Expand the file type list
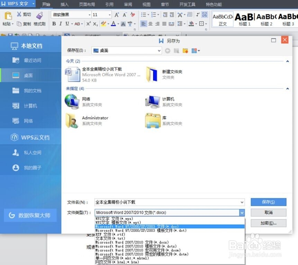298x265 pixels. click(242, 212)
